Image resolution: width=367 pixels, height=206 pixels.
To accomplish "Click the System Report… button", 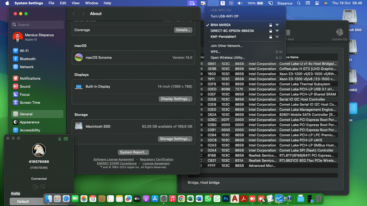I will (x=133, y=152).
